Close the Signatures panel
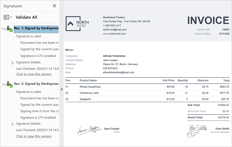The height and width of the screenshot is (147, 232). (x=54, y=6)
